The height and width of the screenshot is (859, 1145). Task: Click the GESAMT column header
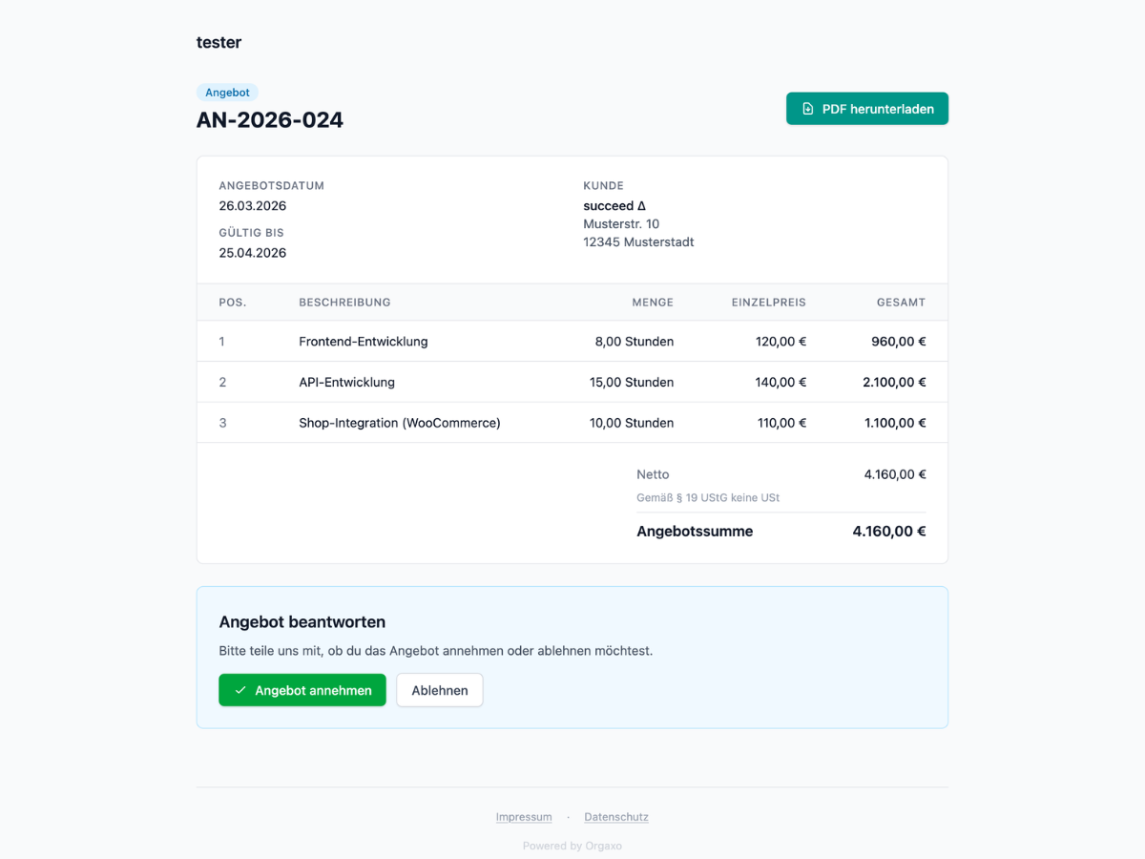902,303
